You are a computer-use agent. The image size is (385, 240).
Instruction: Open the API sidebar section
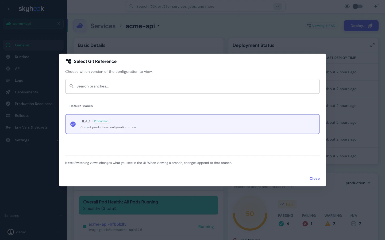(x=33, y=69)
